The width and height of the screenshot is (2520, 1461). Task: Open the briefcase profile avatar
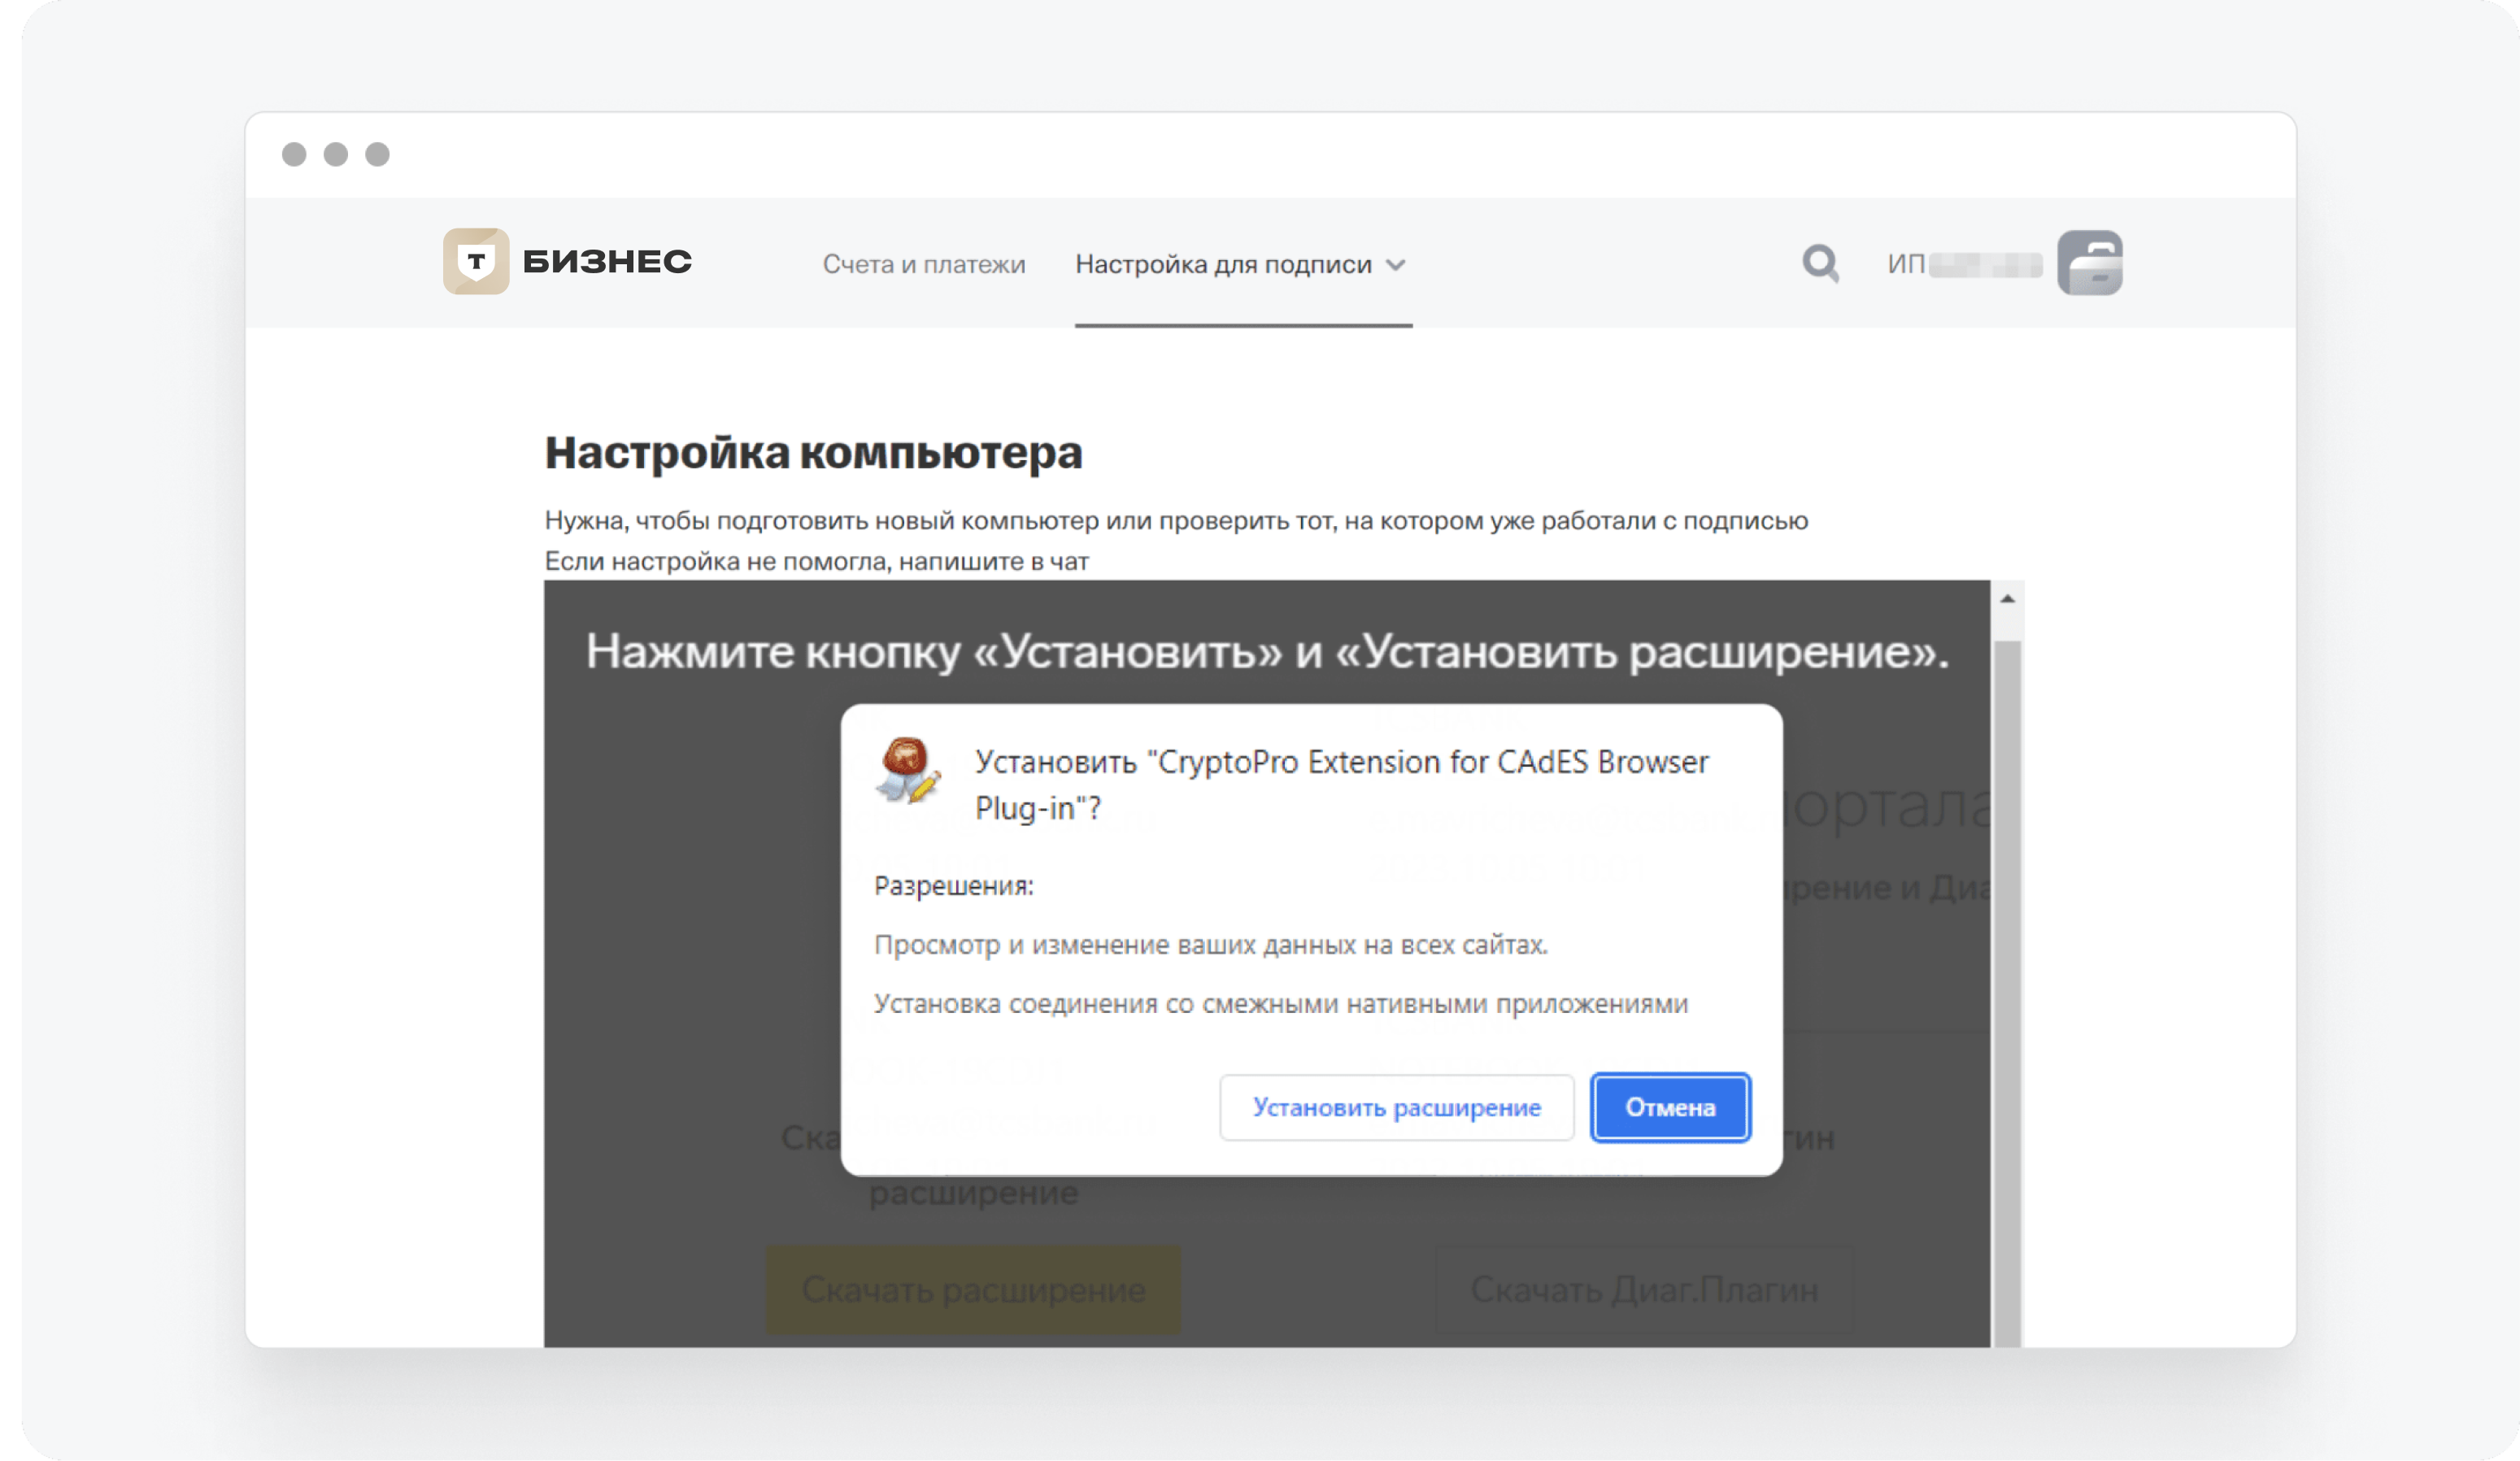coord(2090,263)
